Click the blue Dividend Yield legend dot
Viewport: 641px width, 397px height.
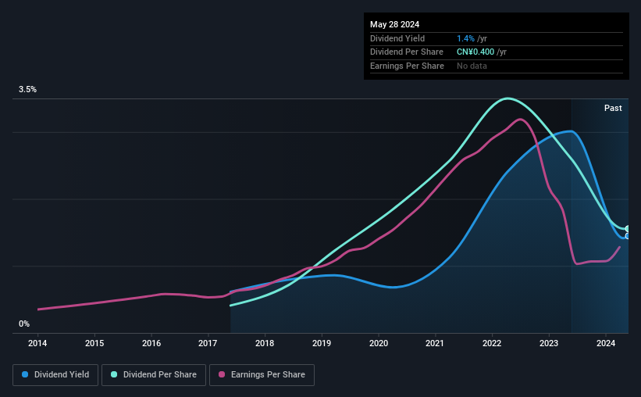click(25, 375)
